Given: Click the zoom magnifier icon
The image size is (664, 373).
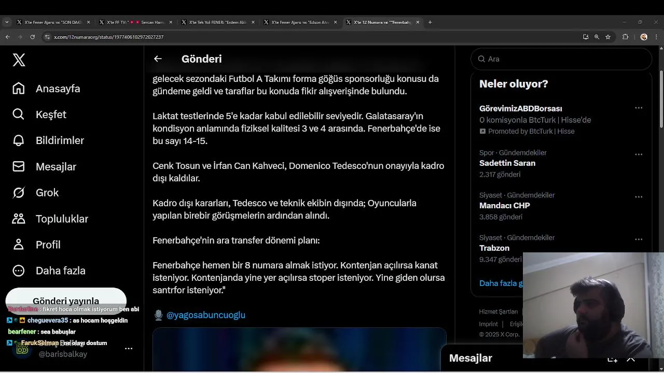Looking at the screenshot, I should click(x=597, y=37).
